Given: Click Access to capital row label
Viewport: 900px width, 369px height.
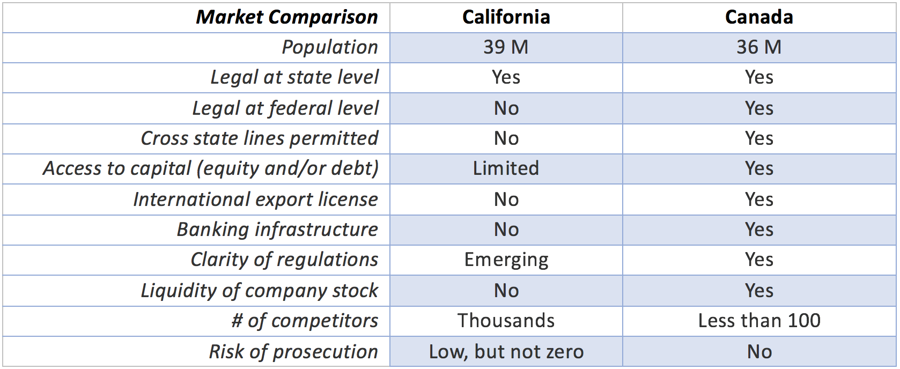Looking at the screenshot, I should [211, 168].
